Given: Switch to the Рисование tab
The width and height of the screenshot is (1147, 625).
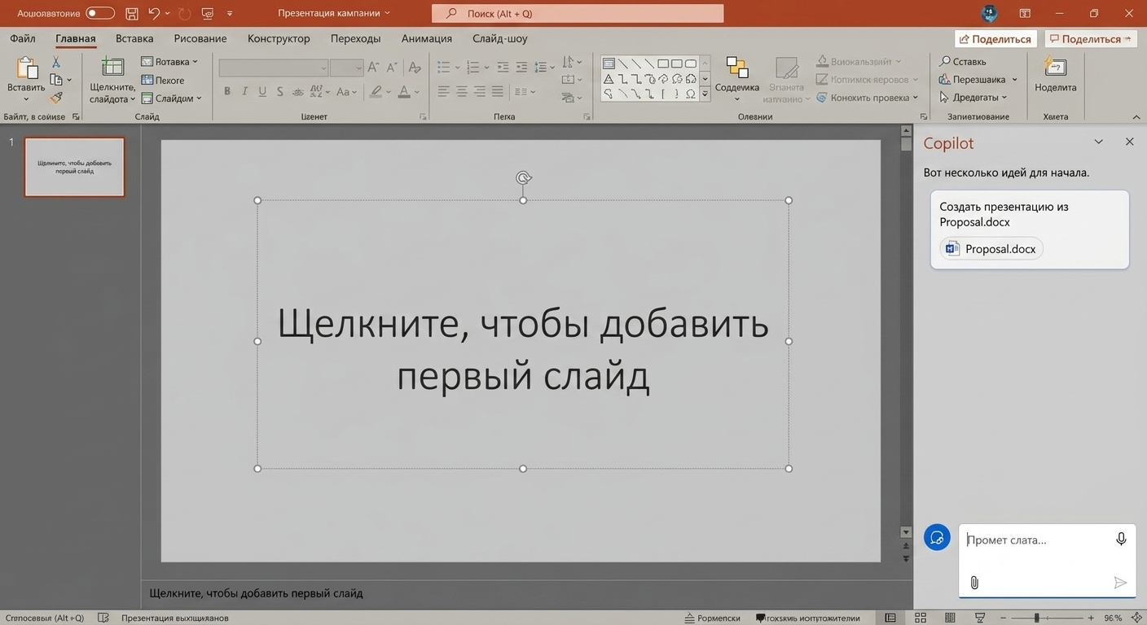Looking at the screenshot, I should pyautogui.click(x=200, y=38).
